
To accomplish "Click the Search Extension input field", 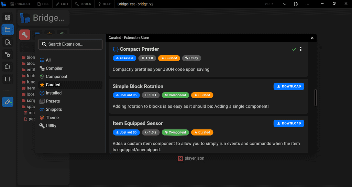I will click(70, 44).
